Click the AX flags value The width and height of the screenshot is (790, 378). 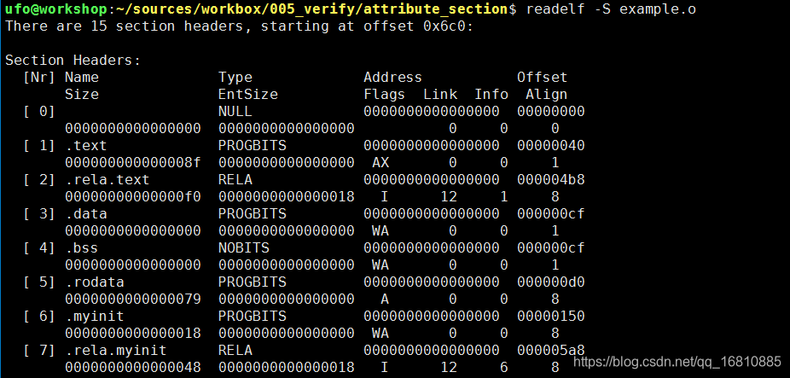(380, 163)
